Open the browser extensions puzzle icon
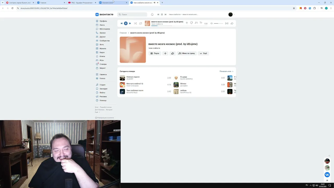The height and width of the screenshot is (188, 334). point(314,8)
